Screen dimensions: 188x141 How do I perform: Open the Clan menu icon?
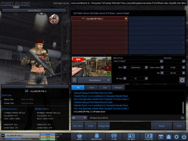pos(114,137)
